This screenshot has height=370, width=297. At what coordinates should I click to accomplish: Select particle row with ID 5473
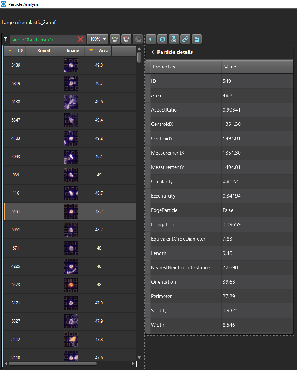(16, 285)
